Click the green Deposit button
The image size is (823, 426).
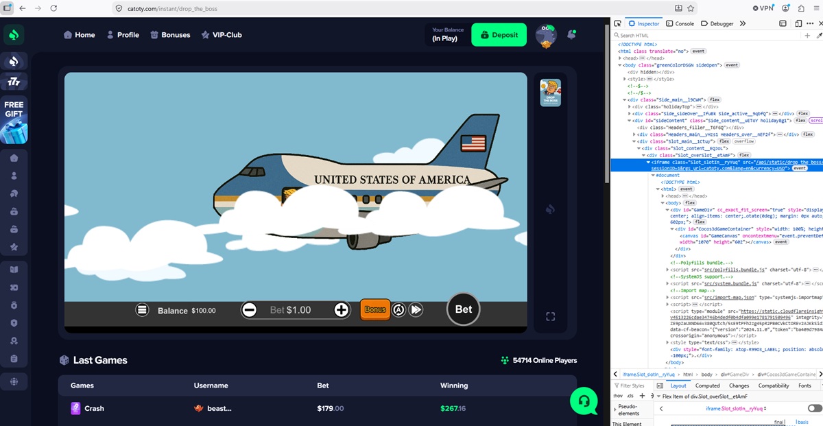pos(499,35)
